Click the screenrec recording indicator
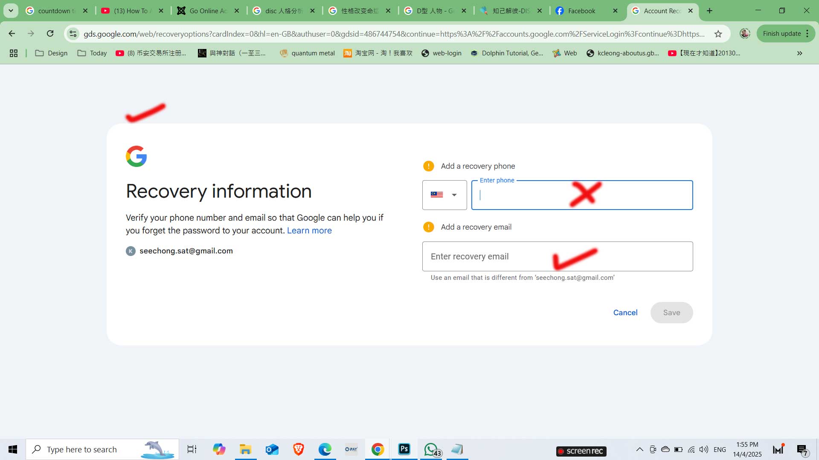Viewport: 819px width, 460px height. tap(581, 451)
